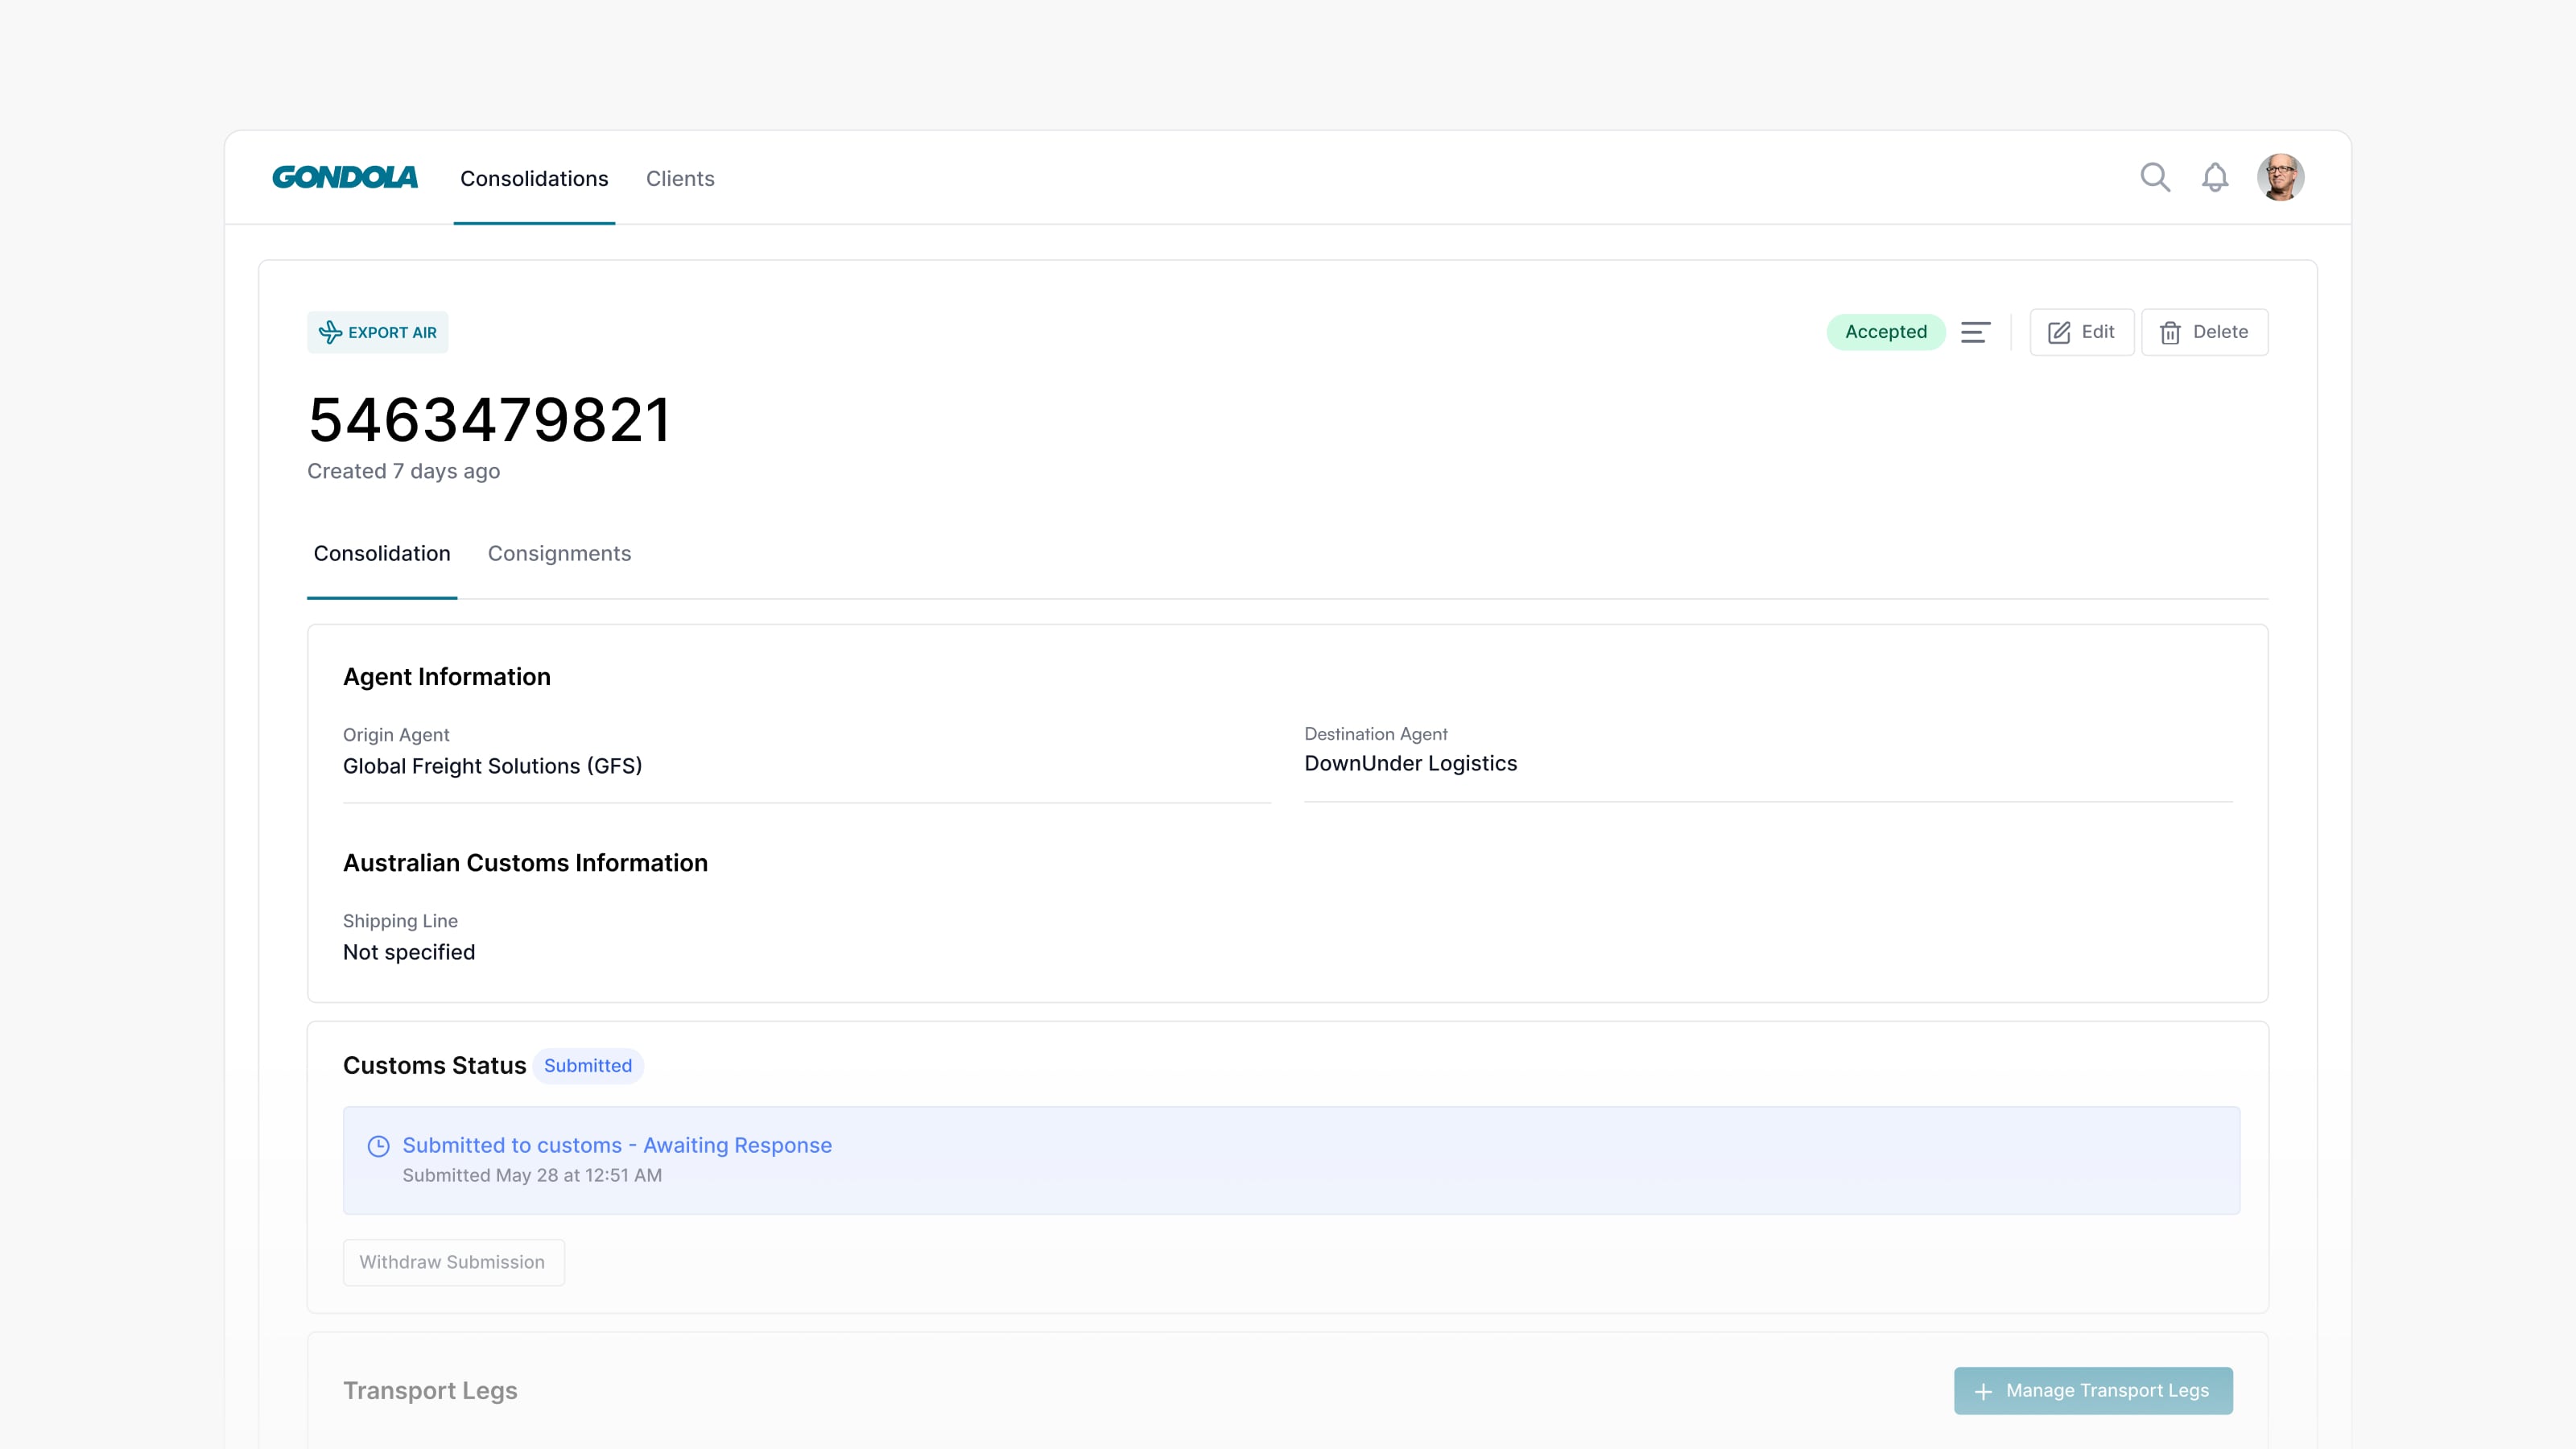Click the Export Air plane badge
Screen dimensions: 2576x1449
[x=378, y=332]
